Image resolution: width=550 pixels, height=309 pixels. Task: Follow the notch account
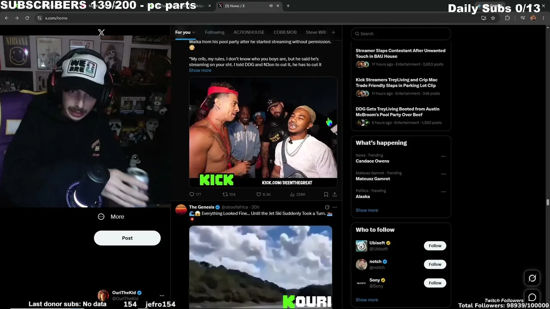pyautogui.click(x=435, y=264)
